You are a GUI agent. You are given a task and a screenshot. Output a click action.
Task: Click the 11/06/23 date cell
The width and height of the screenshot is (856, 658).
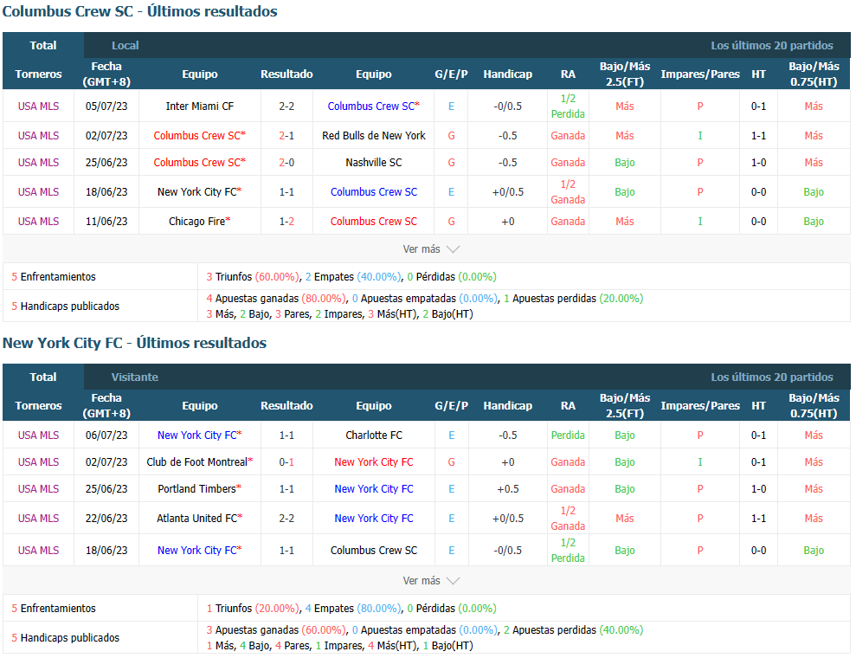(x=106, y=221)
